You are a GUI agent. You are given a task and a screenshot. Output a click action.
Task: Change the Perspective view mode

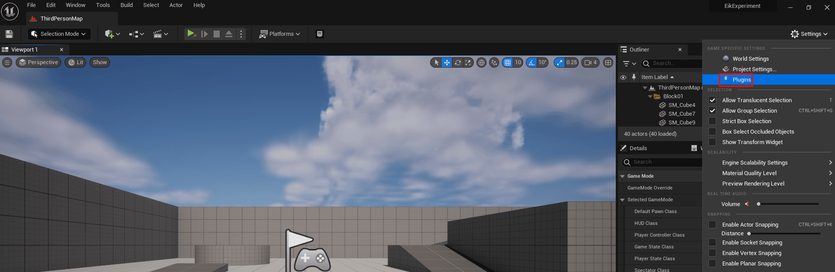click(x=38, y=62)
